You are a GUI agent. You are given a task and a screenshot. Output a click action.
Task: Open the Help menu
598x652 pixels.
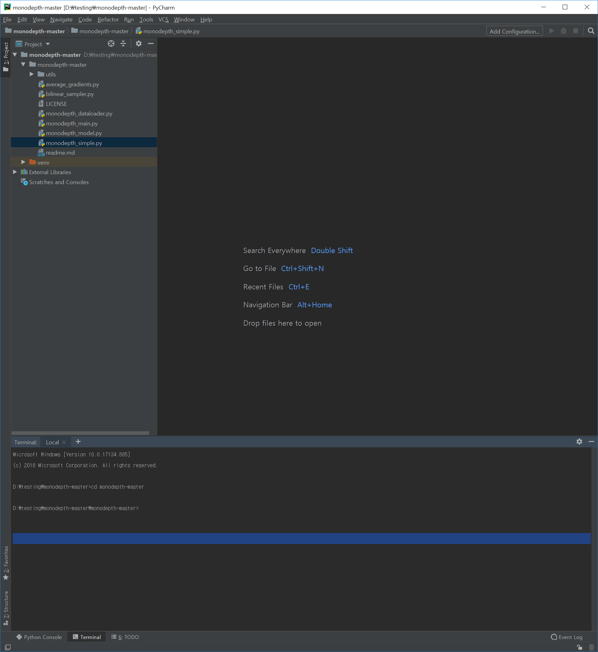(206, 20)
